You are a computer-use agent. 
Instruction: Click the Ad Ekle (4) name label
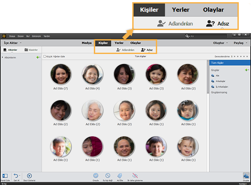point(93,88)
